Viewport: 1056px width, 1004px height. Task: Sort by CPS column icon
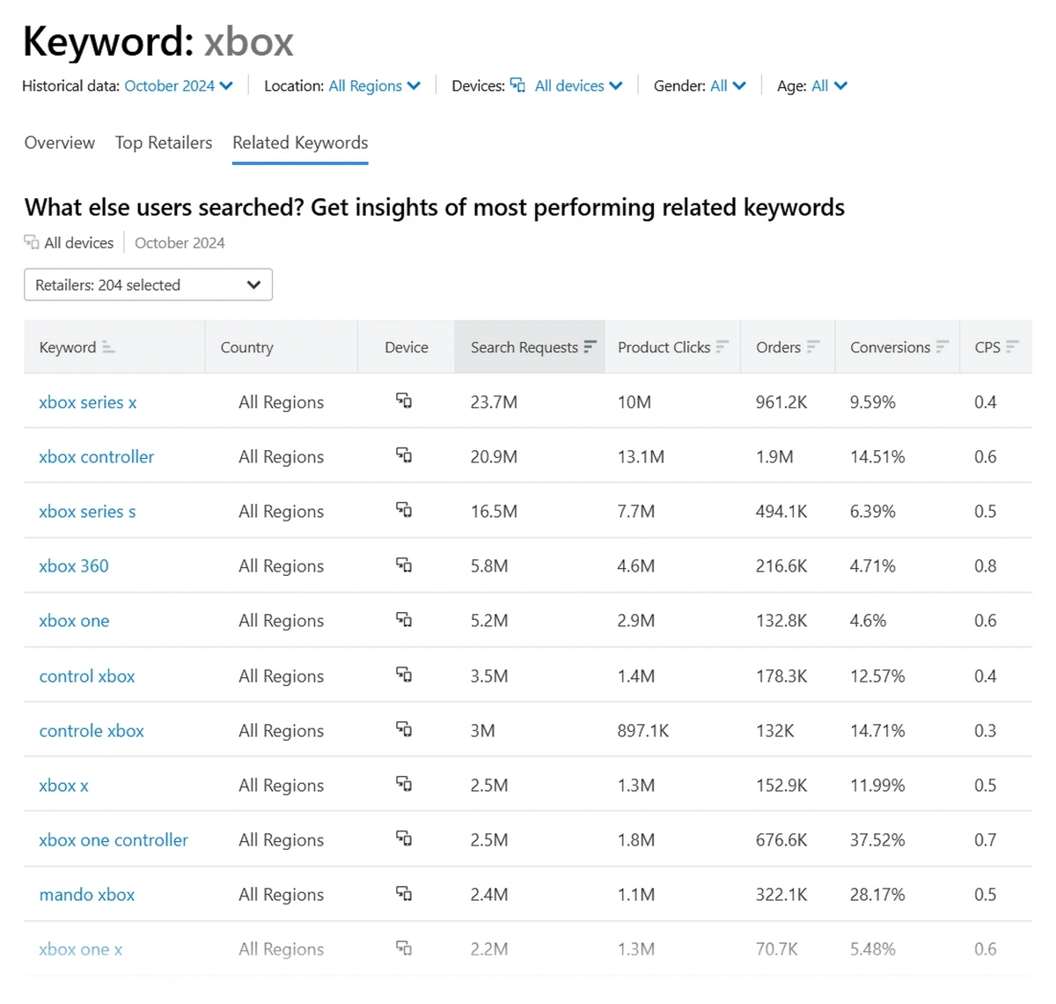[x=1012, y=347]
